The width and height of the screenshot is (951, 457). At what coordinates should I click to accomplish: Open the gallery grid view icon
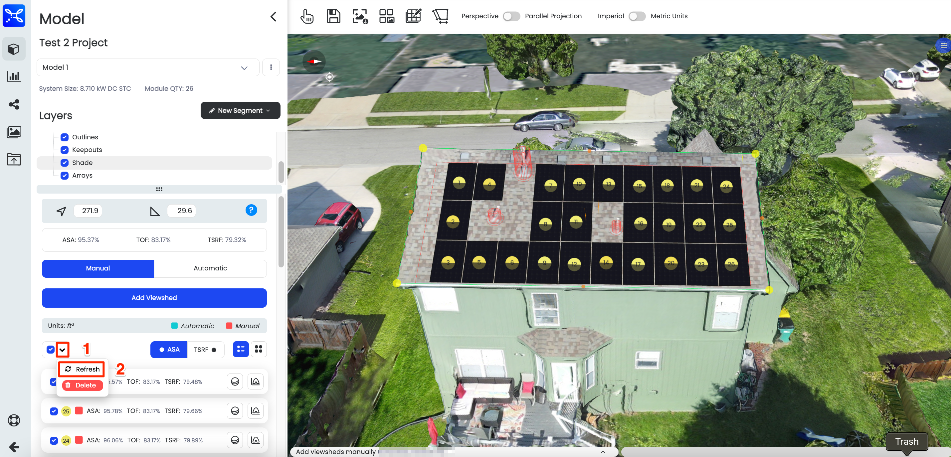click(x=387, y=16)
